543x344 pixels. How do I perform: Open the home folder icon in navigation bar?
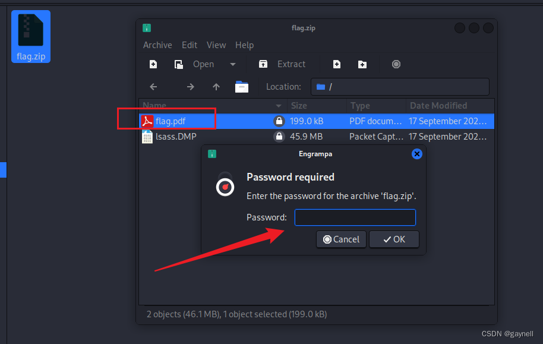(x=242, y=87)
